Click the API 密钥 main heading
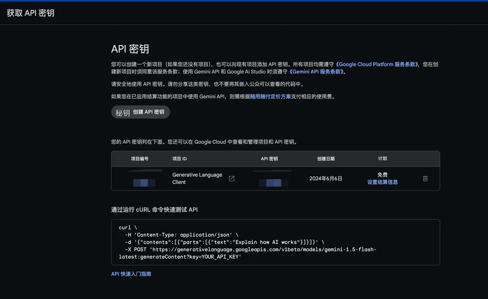This screenshot has width=488, height=299. click(130, 49)
